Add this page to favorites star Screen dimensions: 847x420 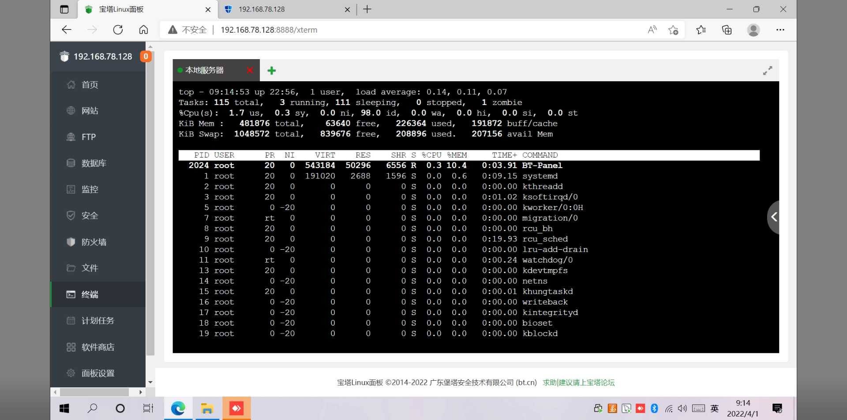click(673, 30)
